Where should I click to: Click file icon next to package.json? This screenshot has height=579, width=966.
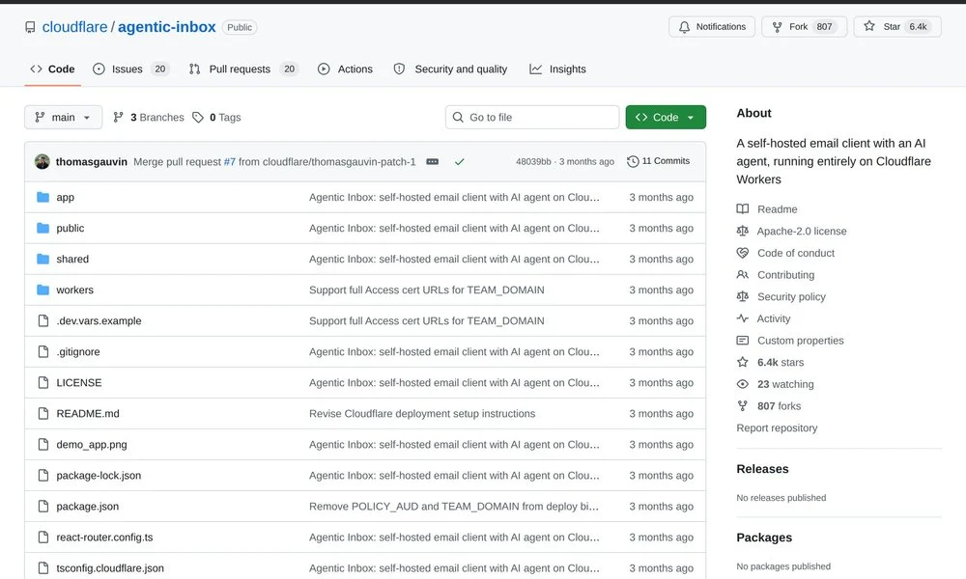[43, 507]
